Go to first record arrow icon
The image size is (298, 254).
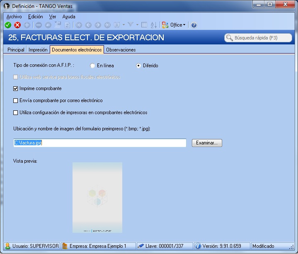(79, 25)
